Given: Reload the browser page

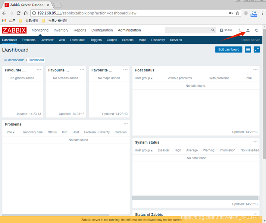Looking at the screenshot, I should coord(18,13).
